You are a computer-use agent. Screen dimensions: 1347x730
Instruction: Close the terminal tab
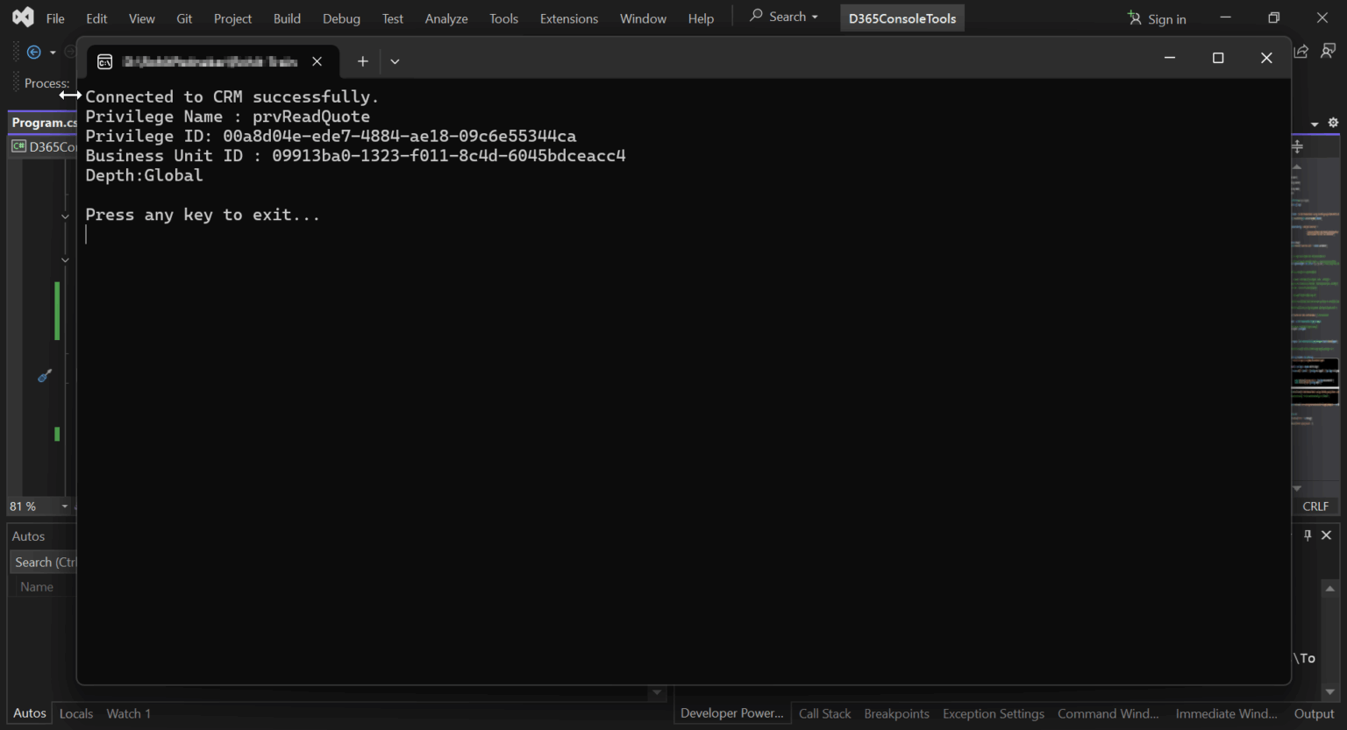[x=317, y=61]
